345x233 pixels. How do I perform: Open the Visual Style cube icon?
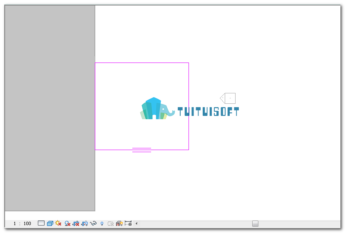click(x=50, y=223)
